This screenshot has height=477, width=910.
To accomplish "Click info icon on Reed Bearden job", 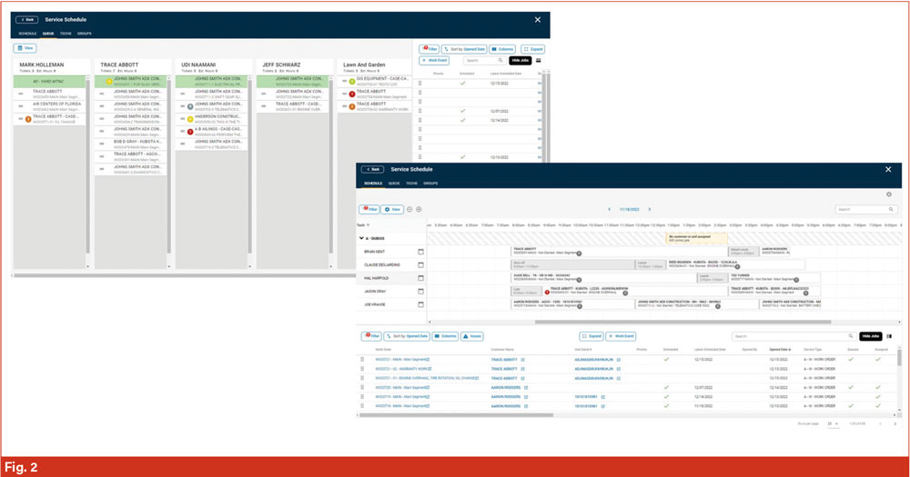I will pos(738,266).
